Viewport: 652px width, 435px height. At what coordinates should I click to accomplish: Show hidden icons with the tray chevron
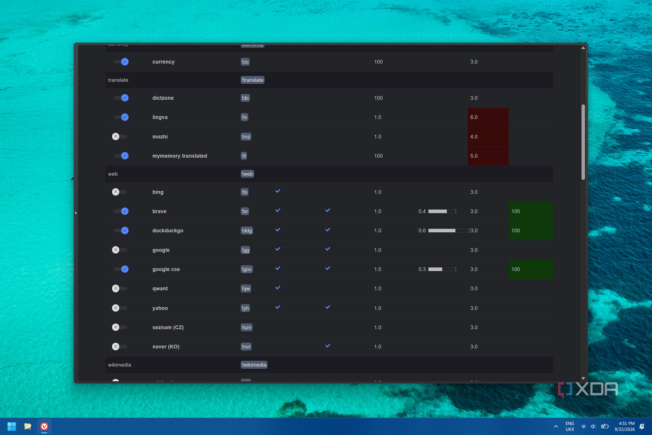pos(556,427)
